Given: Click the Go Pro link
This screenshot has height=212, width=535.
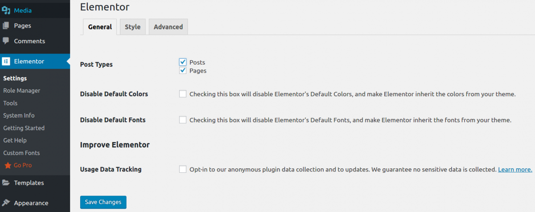Looking at the screenshot, I should (x=23, y=165).
